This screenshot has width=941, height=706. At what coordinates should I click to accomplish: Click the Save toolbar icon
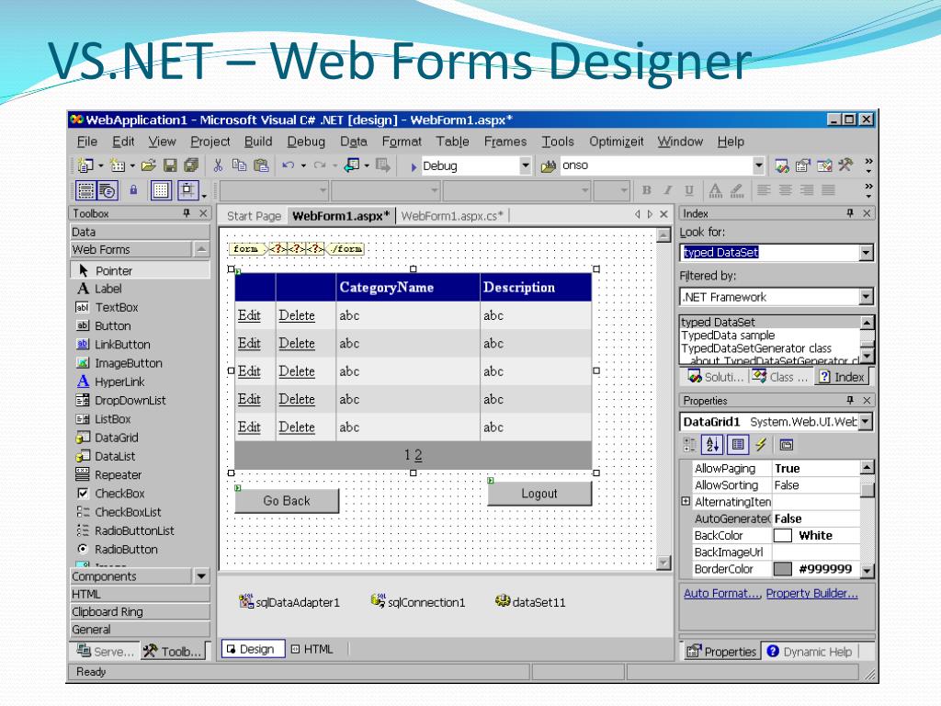click(170, 165)
